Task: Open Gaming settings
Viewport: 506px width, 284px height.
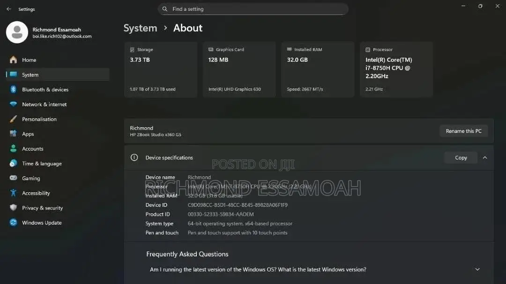Action: 58,178
